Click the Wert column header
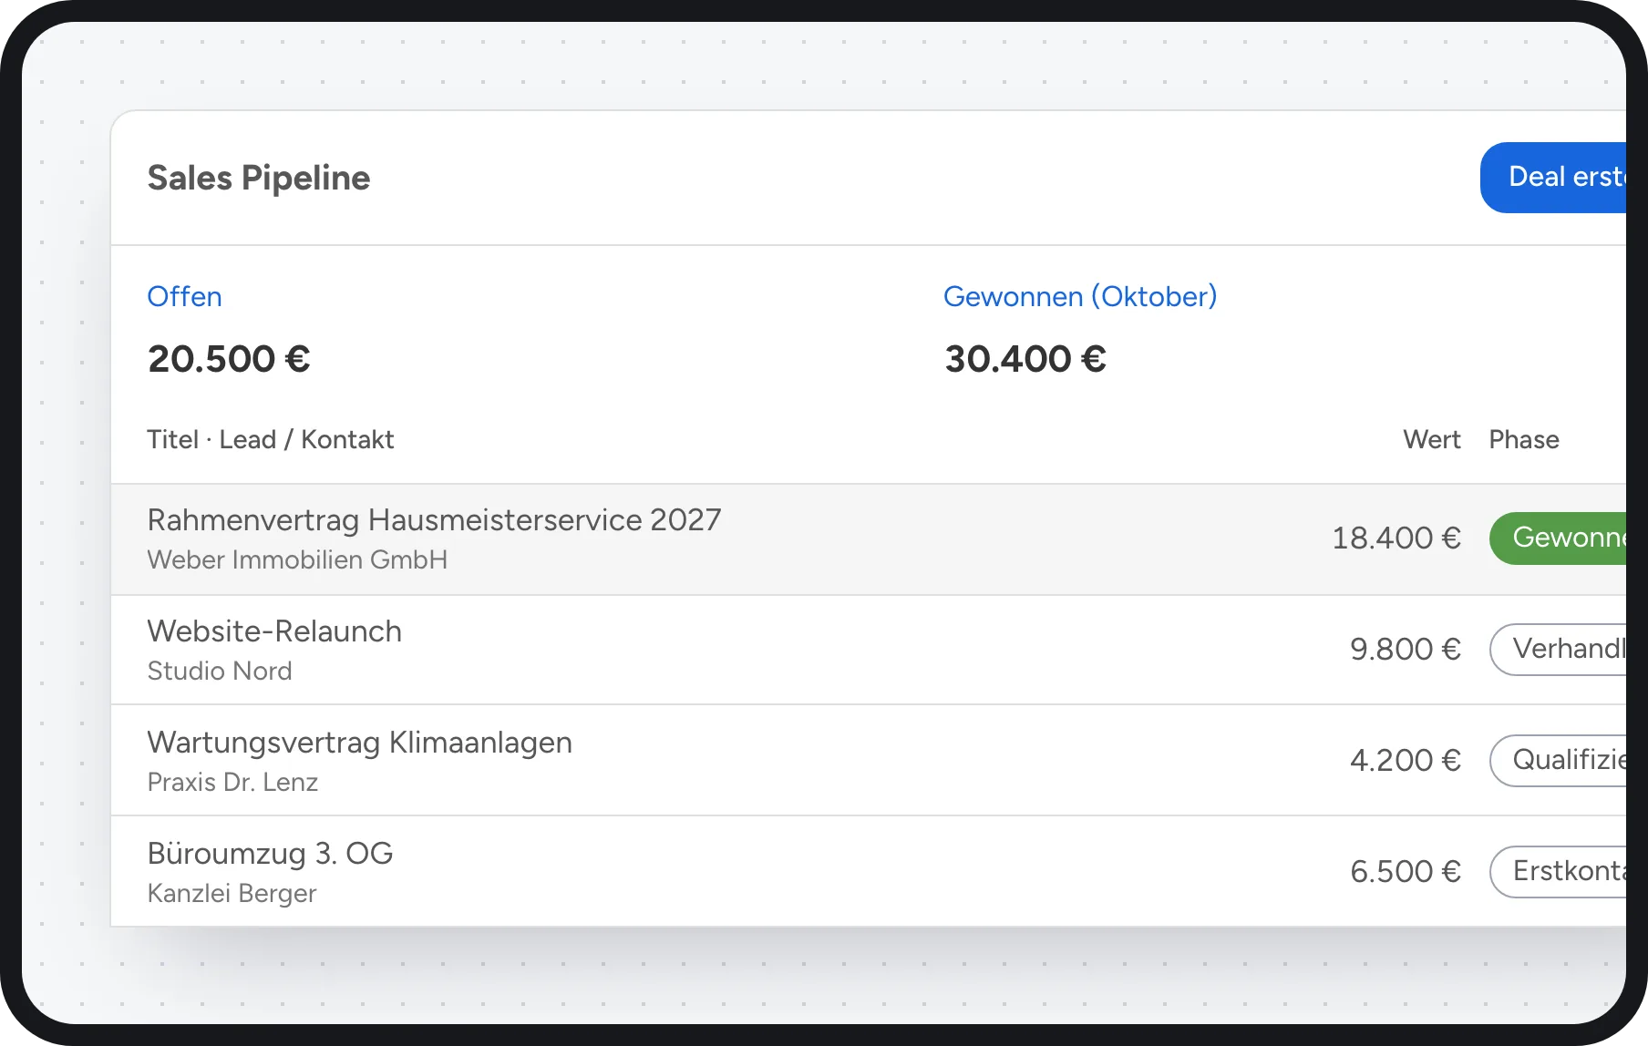This screenshot has height=1046, width=1648. (1432, 439)
